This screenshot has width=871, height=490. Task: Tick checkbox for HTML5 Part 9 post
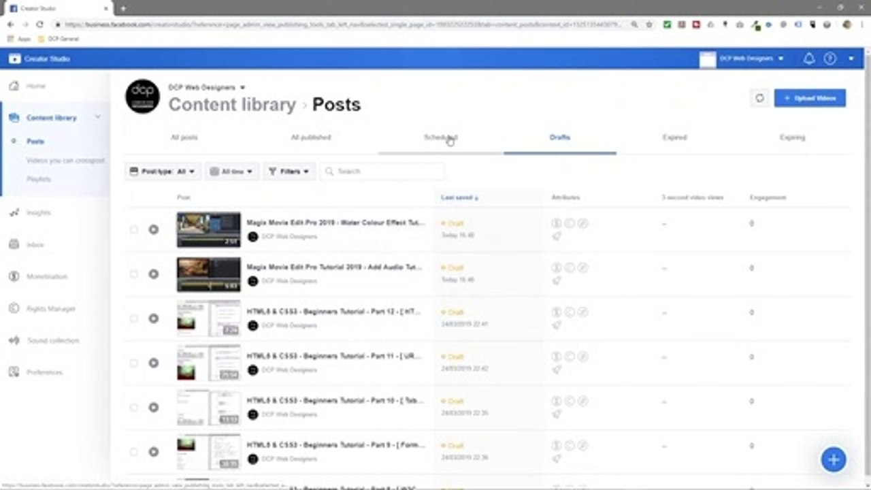133,452
